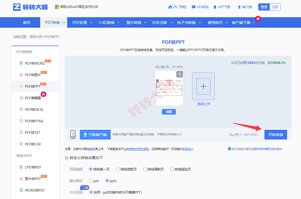Click the 图片转PDF sidebar file icon
This screenshot has height=199, width=301.
pyautogui.click(x=21, y=179)
